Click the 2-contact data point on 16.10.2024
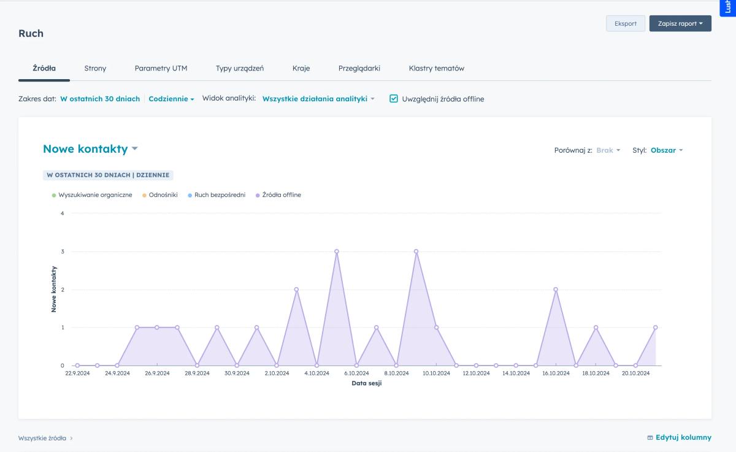736x452 pixels. click(556, 289)
